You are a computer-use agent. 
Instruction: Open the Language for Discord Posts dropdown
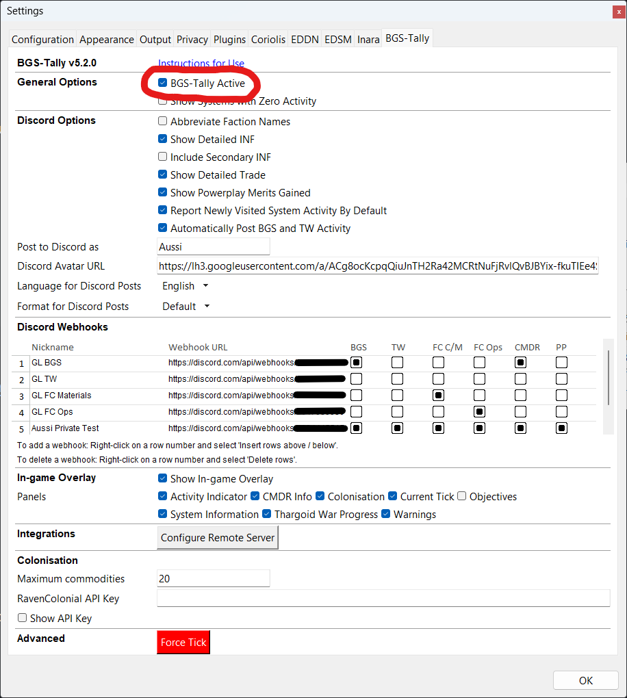[185, 286]
